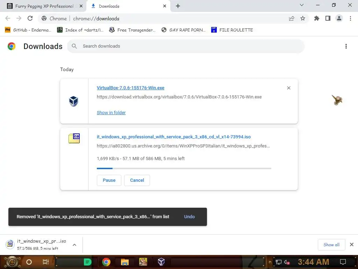Image resolution: width=358 pixels, height=269 pixels.
Task: Click the muted volume tray icon
Action: 287,262
